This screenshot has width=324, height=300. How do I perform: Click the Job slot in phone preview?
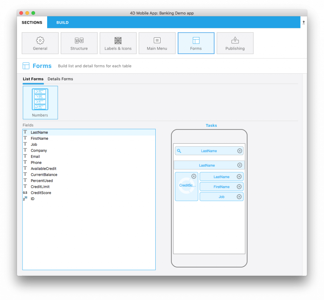coord(221,197)
